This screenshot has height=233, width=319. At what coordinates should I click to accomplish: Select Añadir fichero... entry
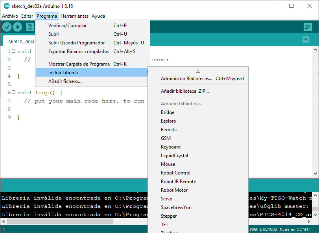point(92,81)
